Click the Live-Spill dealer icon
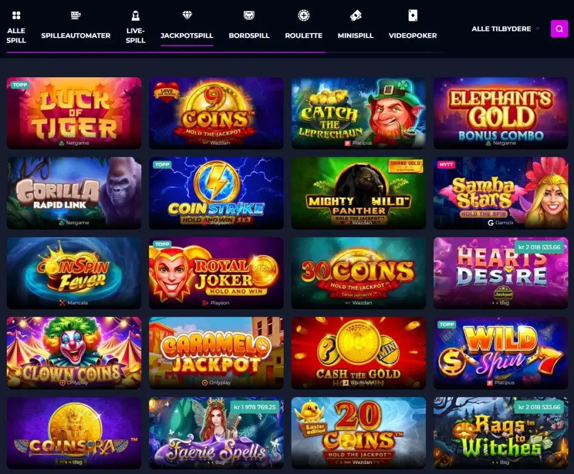This screenshot has width=574, height=474. pos(136,15)
